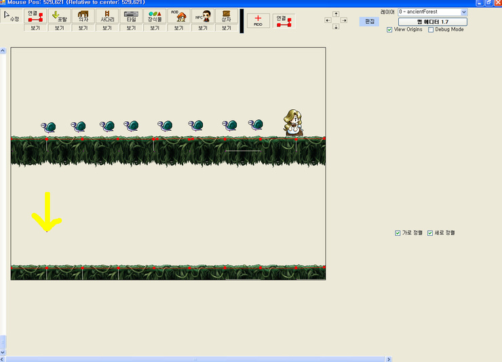Click the right arrow nudge button

point(344,20)
